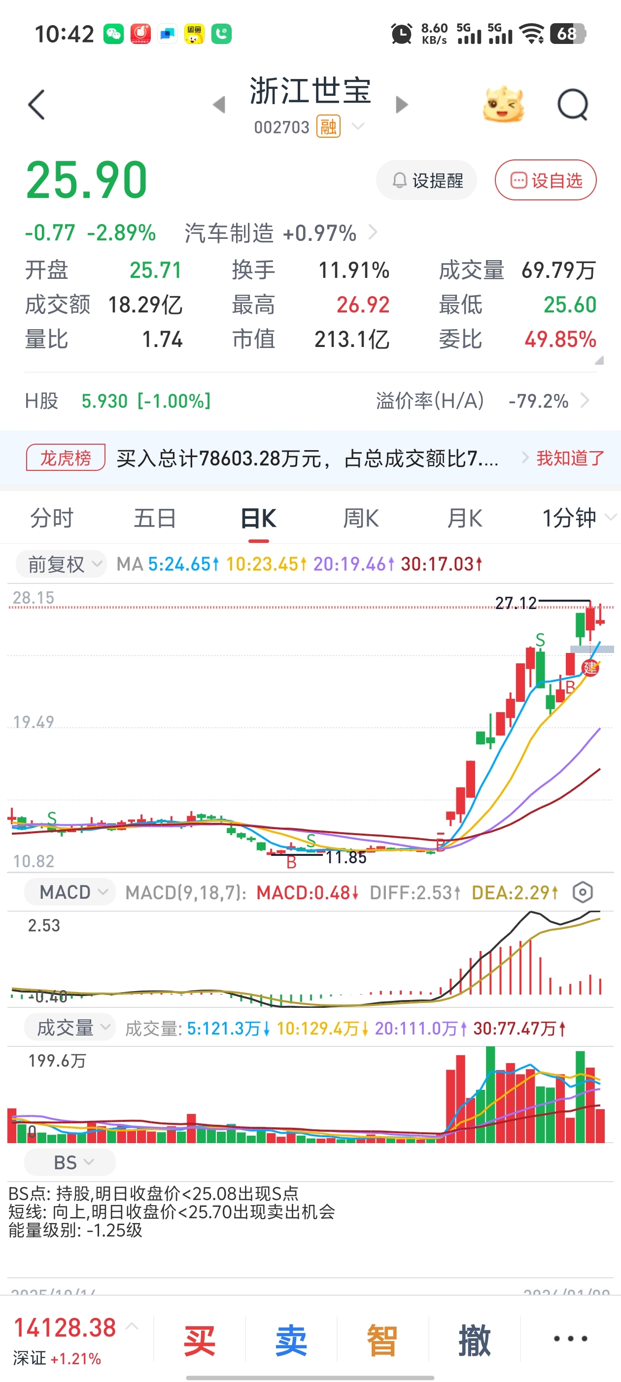
Task: Read the 买入总计 announcement text
Action: 308,459
